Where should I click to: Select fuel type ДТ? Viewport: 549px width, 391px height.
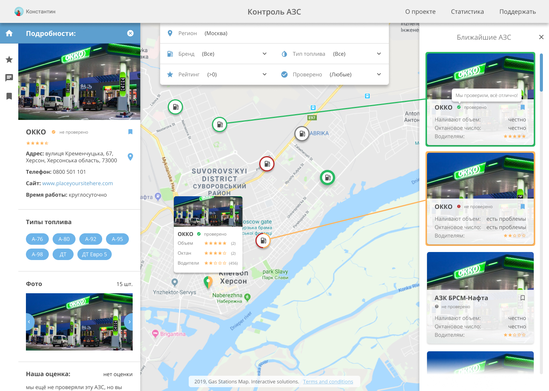pos(63,254)
